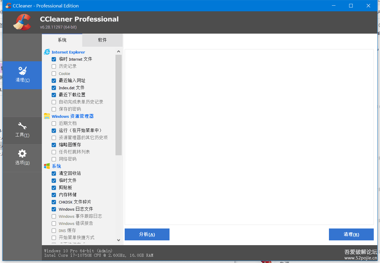The image size is (380, 263).
Task: Click inside the empty results panel
Action: click(x=249, y=137)
